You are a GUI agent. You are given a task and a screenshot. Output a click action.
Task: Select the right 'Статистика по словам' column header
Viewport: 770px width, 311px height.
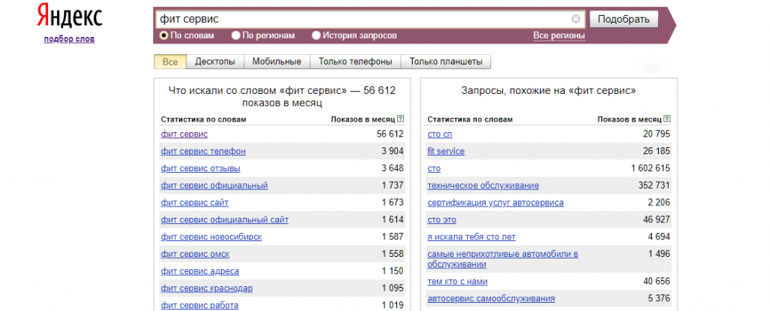coord(470,119)
